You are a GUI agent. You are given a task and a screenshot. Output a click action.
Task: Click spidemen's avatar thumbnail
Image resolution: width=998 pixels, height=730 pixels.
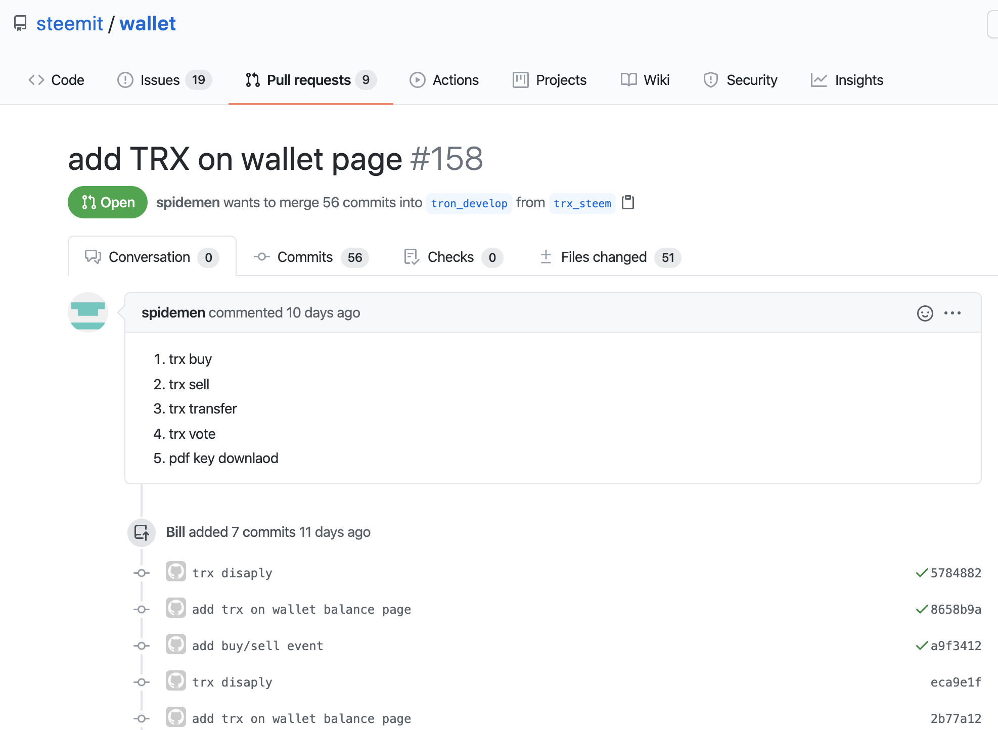coord(88,312)
